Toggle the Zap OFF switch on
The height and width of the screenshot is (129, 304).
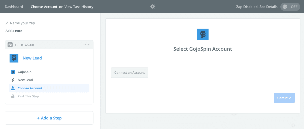[290, 7]
